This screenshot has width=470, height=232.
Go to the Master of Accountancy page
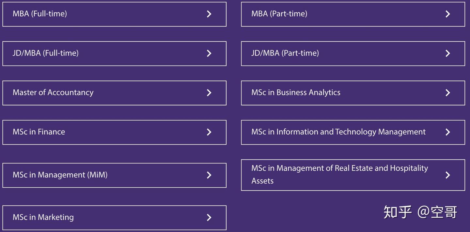click(53, 93)
